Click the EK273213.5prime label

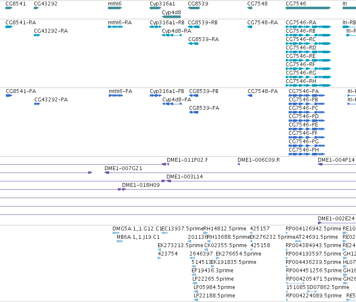tap(180, 245)
